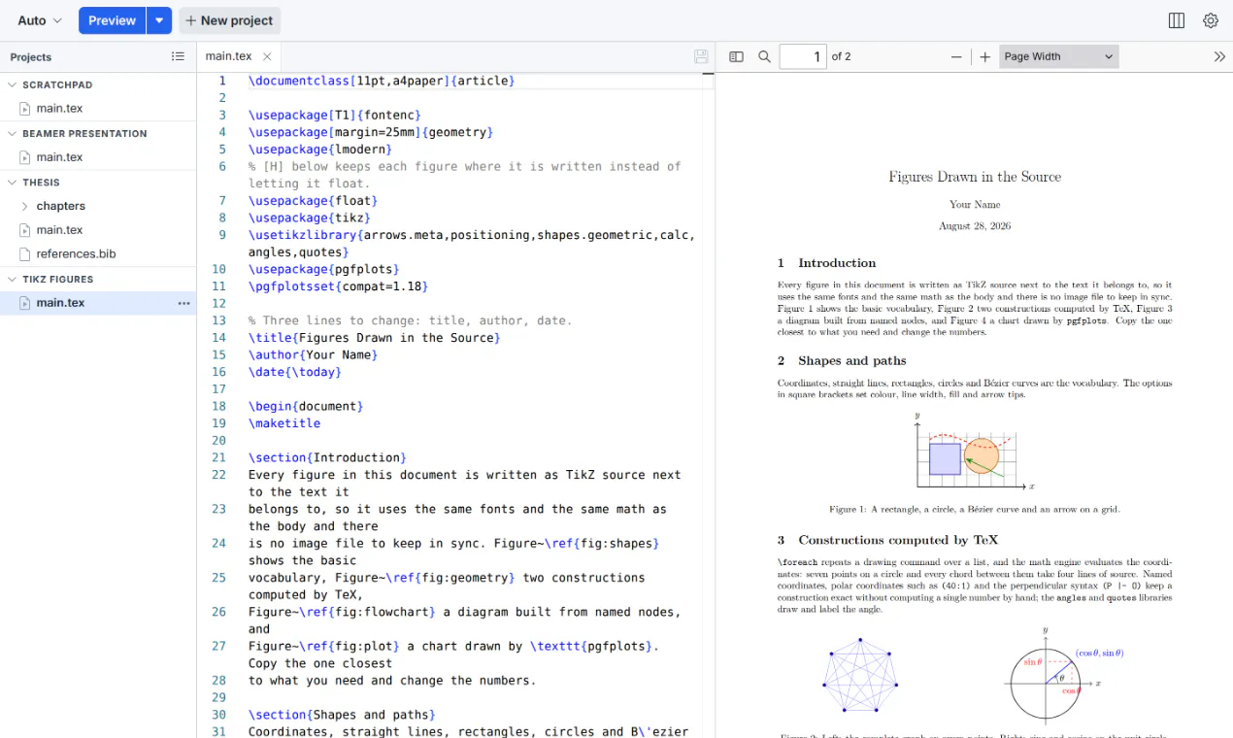Toggle the PDF sidebar panel icon
1233x738 pixels.
pos(736,56)
